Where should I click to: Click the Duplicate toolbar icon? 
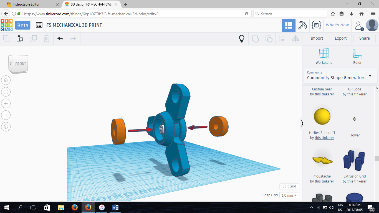[x=33, y=39]
